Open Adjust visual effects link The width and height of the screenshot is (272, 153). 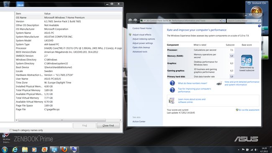(142, 35)
